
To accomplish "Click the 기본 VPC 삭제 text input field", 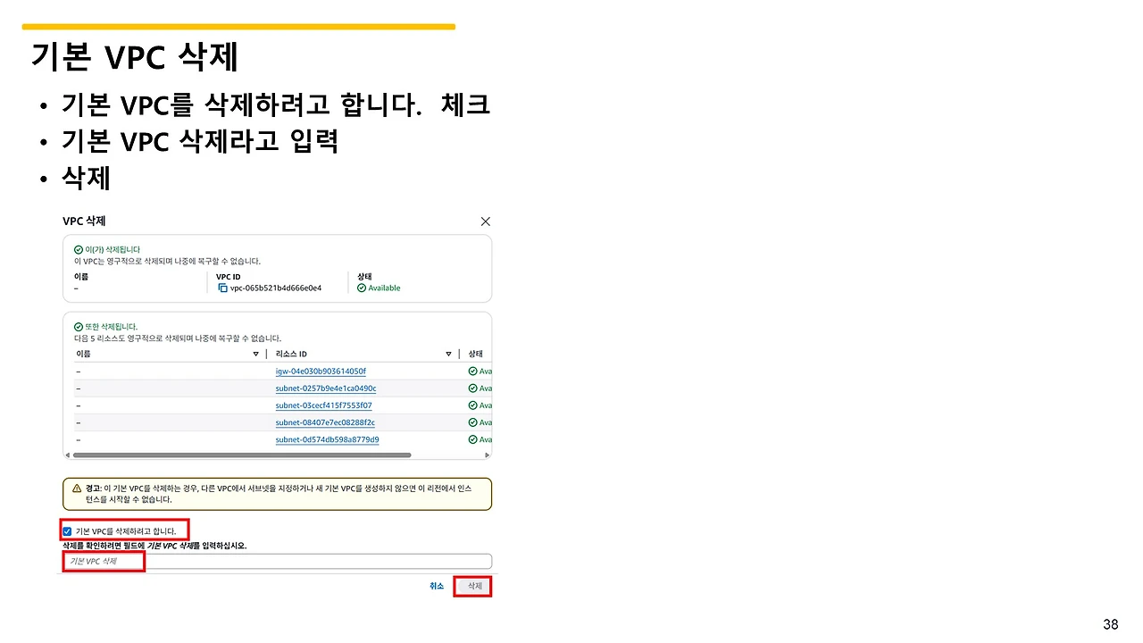I will point(277,561).
